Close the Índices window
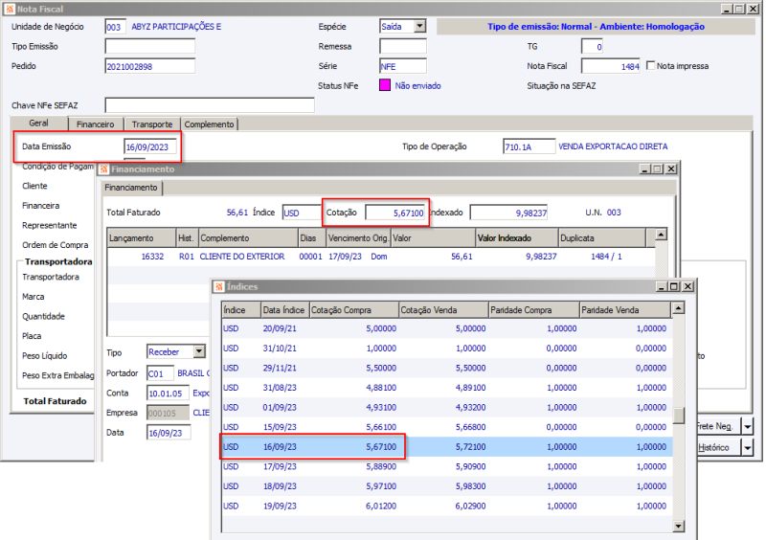The height and width of the screenshot is (540, 766). click(687, 286)
